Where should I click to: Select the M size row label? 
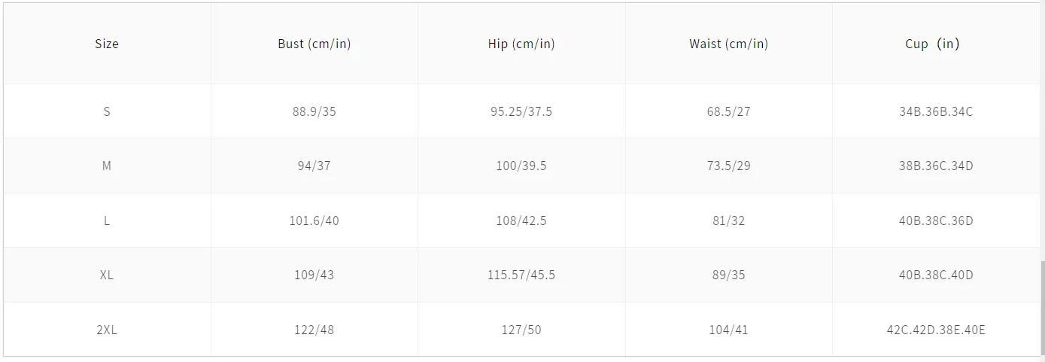tap(107, 166)
